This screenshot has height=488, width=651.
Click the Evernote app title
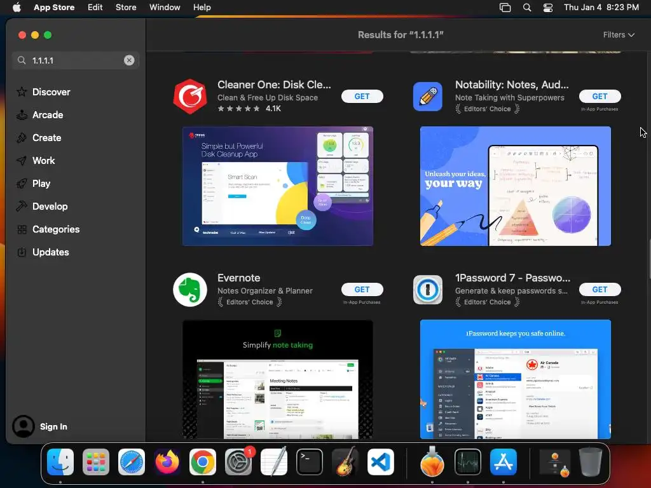(x=239, y=278)
